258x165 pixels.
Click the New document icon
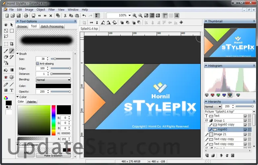click(7, 16)
